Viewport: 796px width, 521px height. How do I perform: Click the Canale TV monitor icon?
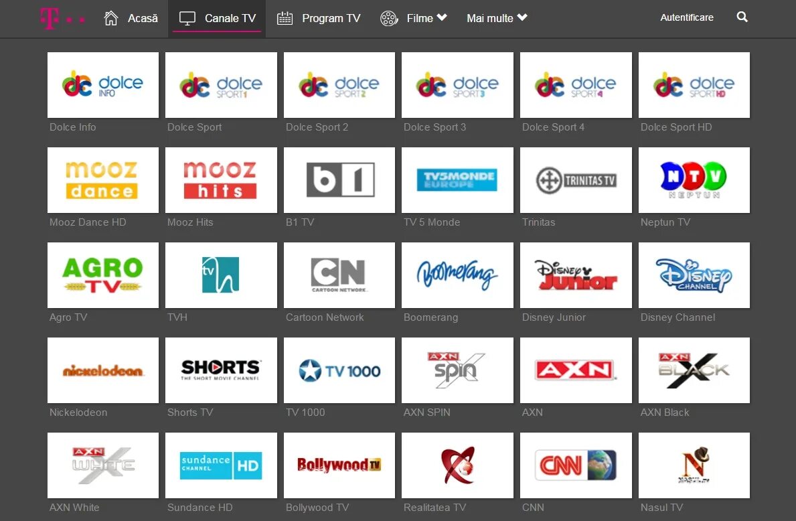[187, 18]
